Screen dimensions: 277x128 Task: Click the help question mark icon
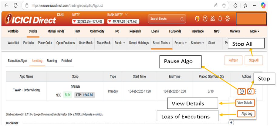(x=205, y=19)
